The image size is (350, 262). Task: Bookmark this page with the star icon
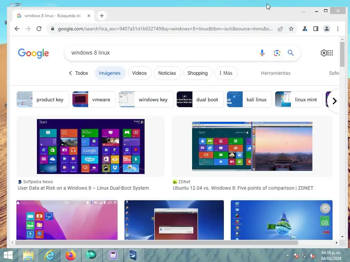point(291,29)
